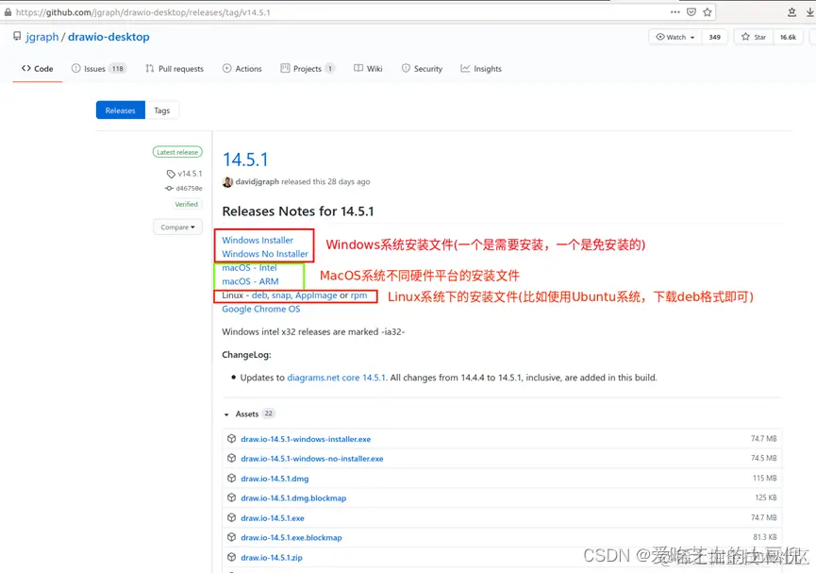Click the package icon beside draw.io-14.5.1.zip
The image size is (816, 573).
click(x=231, y=557)
